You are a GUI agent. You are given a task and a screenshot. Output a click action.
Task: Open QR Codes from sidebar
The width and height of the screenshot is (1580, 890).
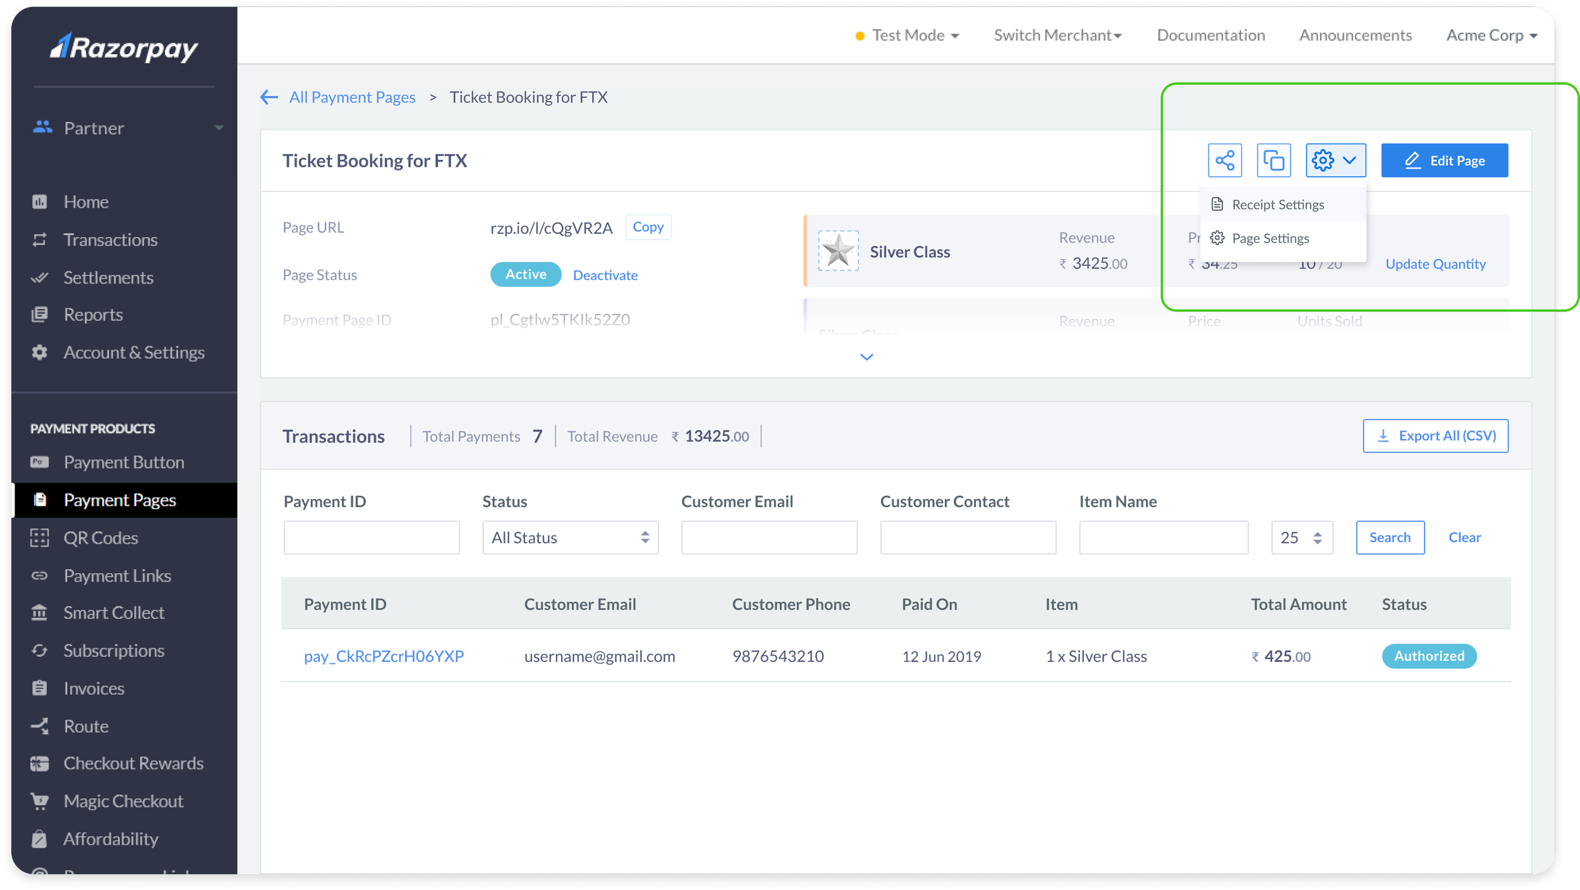[x=100, y=538]
